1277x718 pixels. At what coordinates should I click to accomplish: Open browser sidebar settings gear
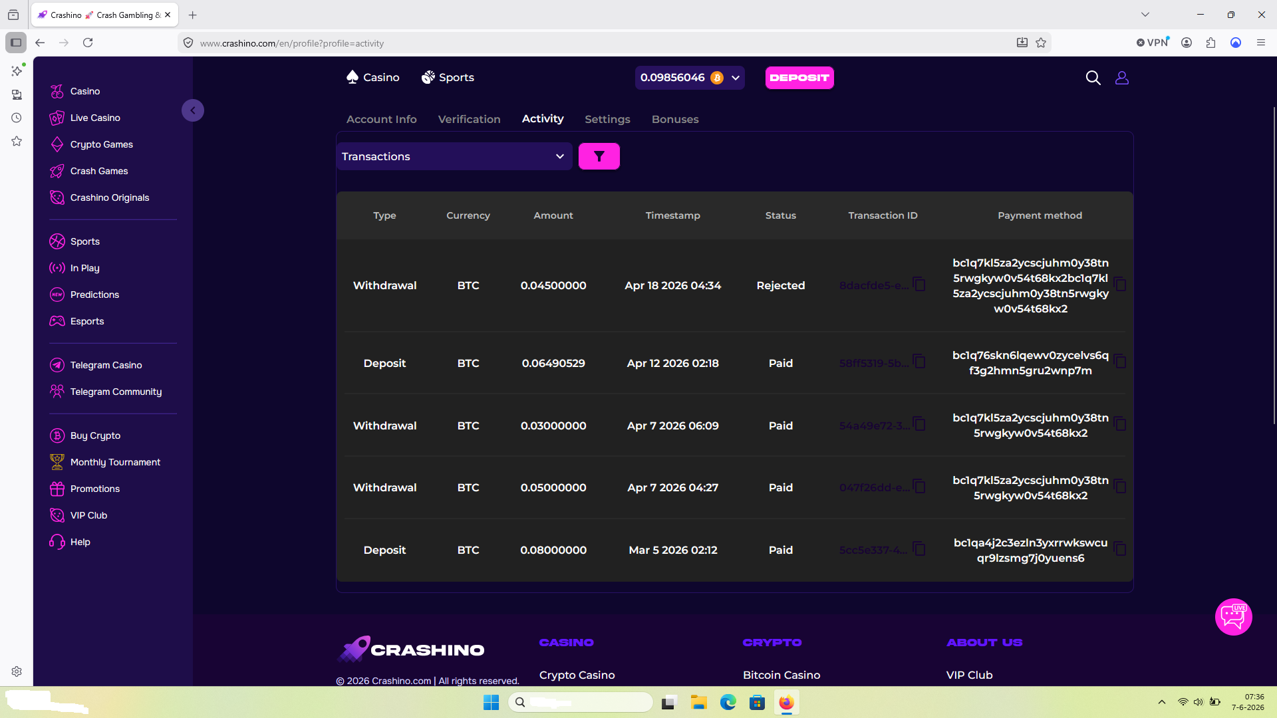17,671
